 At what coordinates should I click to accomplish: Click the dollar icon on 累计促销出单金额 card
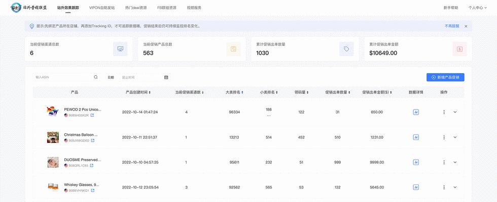[459, 49]
